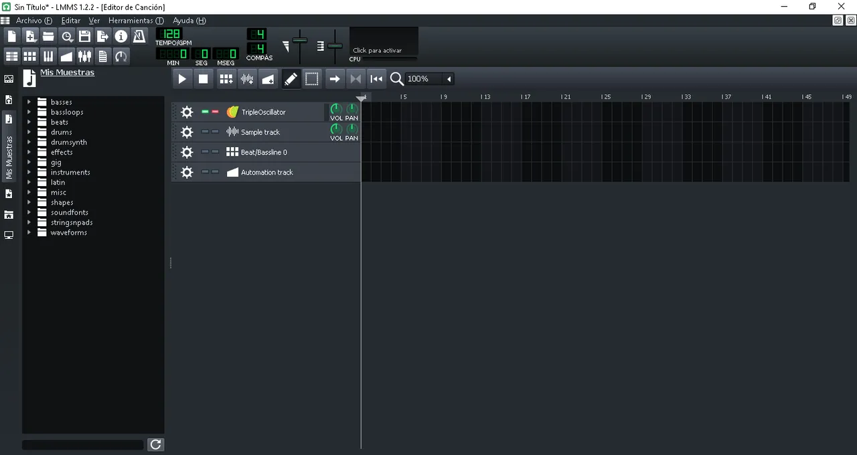857x455 pixels.
Task: Open My Presets sidebar tab
Action: point(9,193)
